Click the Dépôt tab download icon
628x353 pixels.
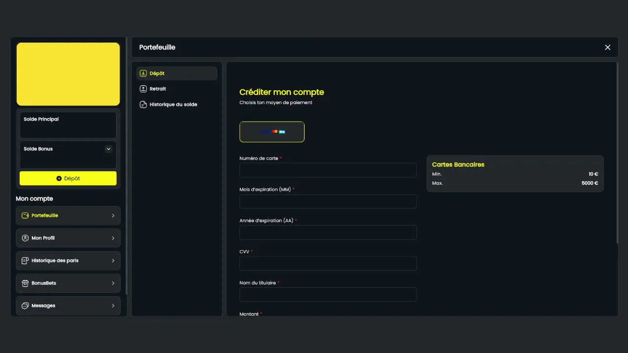pyautogui.click(x=143, y=74)
